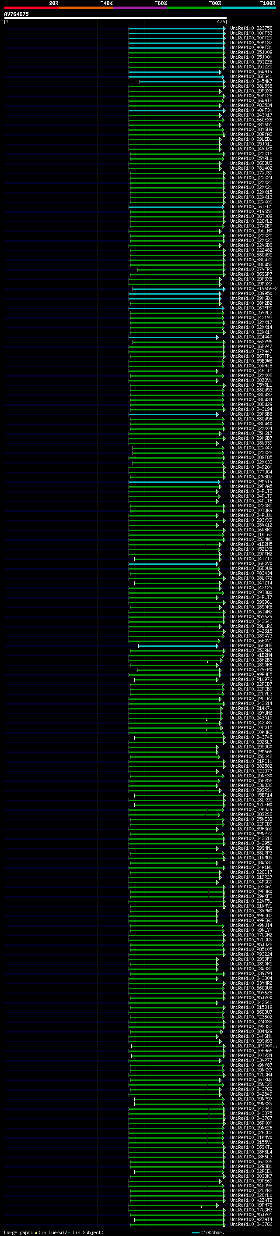This screenshot has height=1236, width=280.
Task: Select hit label UniRef100_P93224
Action: [251, 955]
